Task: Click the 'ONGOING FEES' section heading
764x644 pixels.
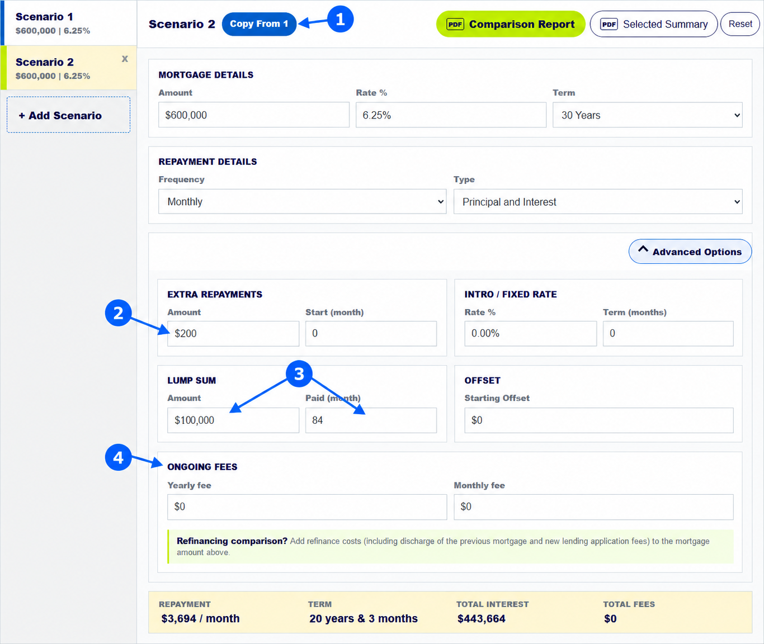Action: click(x=202, y=467)
